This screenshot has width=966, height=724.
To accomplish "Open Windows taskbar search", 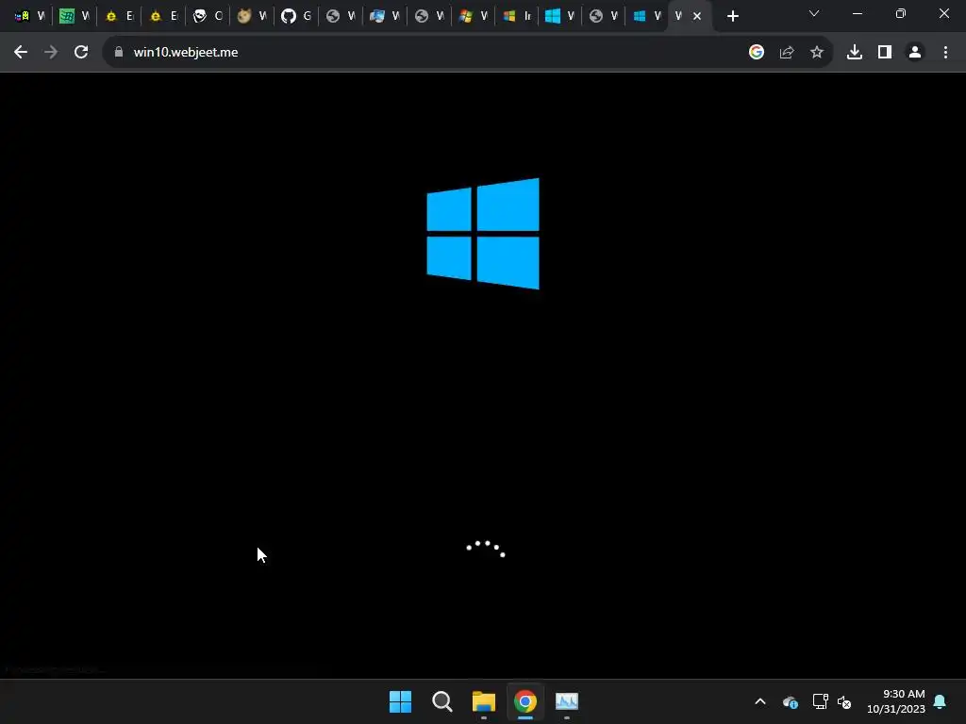I will point(442,701).
